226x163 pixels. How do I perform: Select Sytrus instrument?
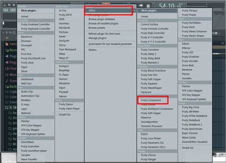point(62,45)
